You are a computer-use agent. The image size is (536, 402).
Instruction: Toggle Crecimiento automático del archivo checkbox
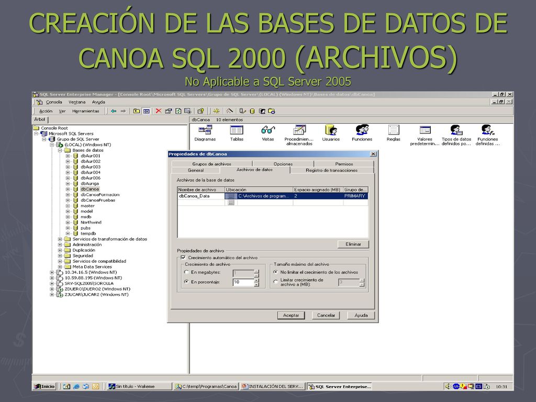pos(183,258)
